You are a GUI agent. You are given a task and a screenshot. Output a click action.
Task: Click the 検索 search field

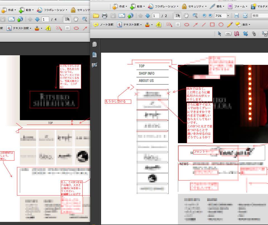click(x=260, y=16)
